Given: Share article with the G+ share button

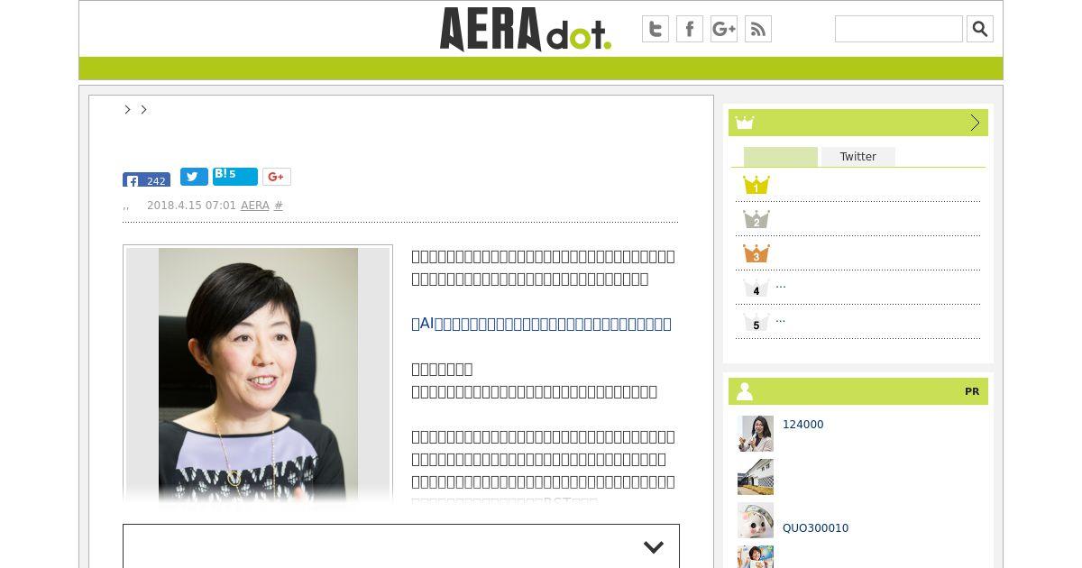Looking at the screenshot, I should (277, 177).
